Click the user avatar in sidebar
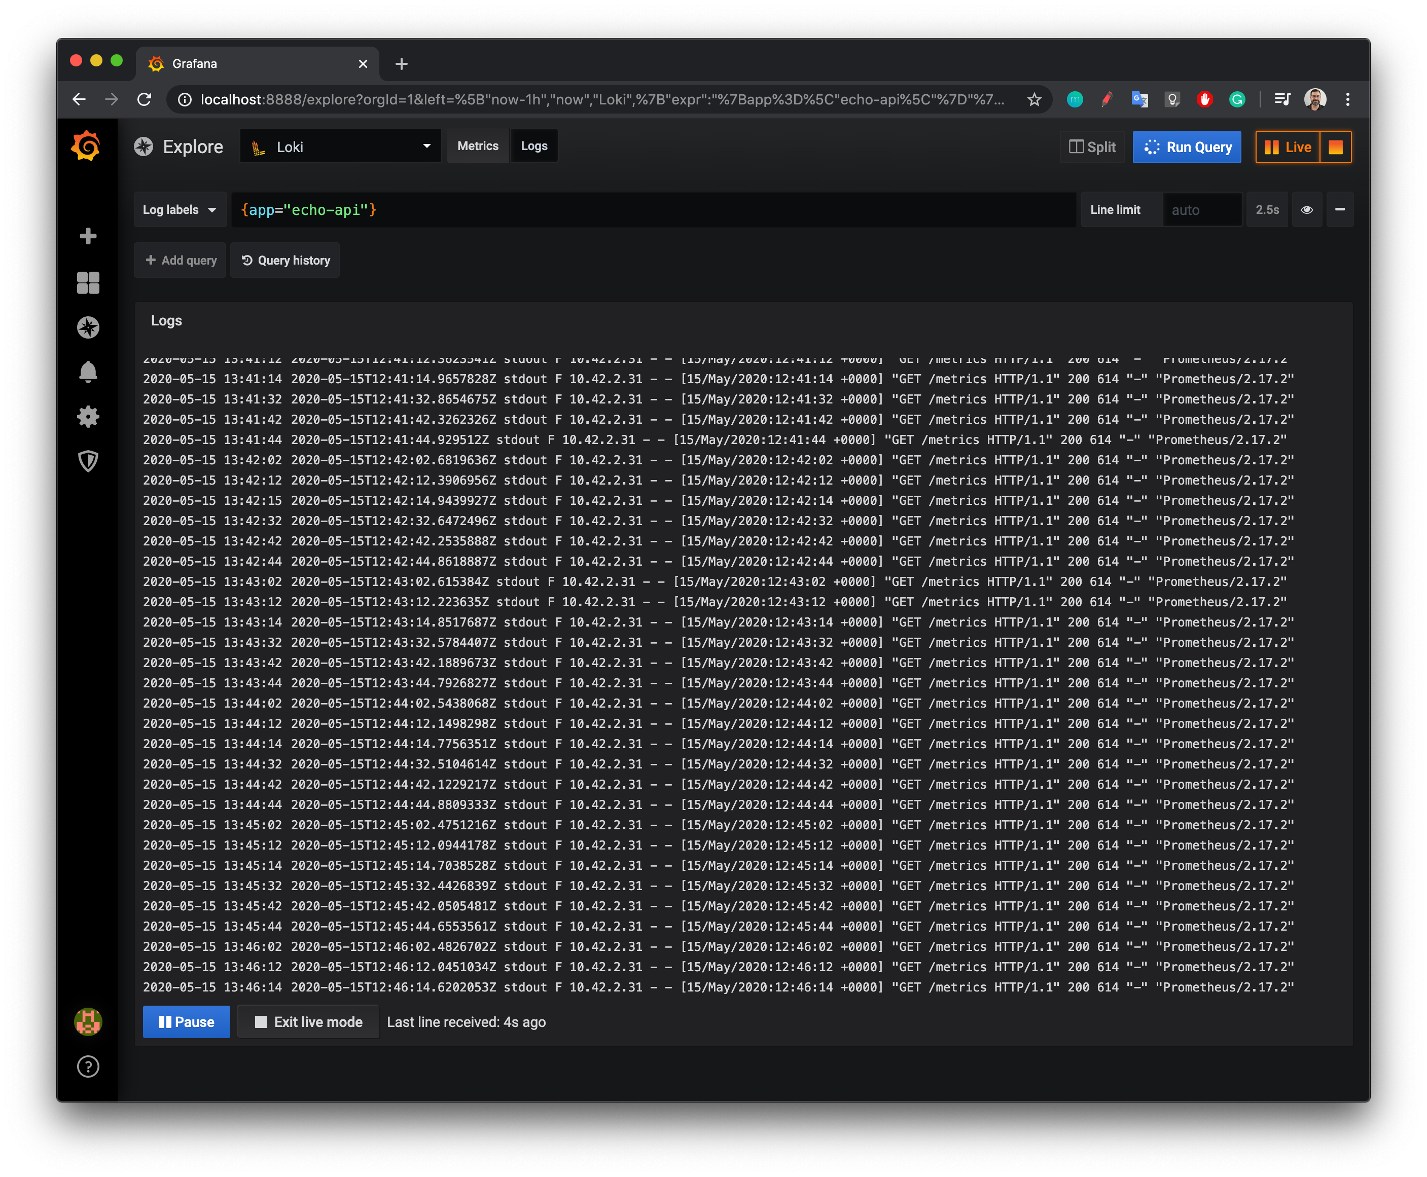Viewport: 1427px width, 1177px height. [x=88, y=1021]
